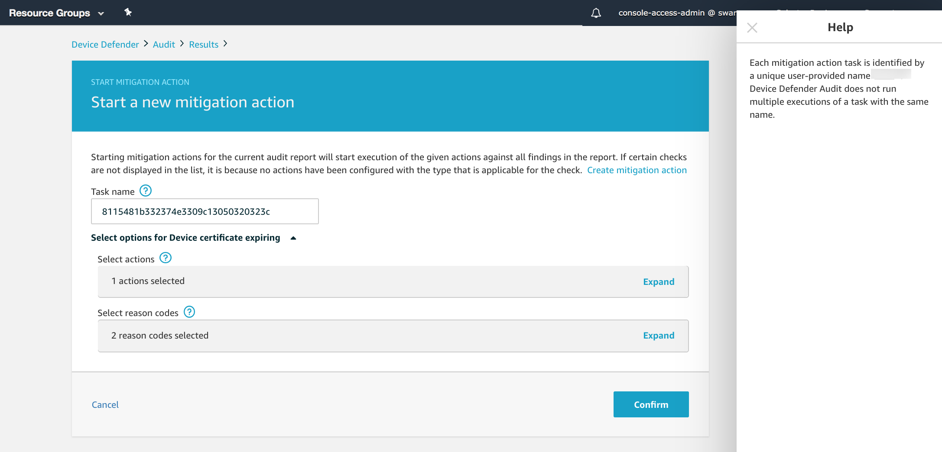Click the pin icon in the top navigation bar
The width and height of the screenshot is (942, 452).
(128, 13)
